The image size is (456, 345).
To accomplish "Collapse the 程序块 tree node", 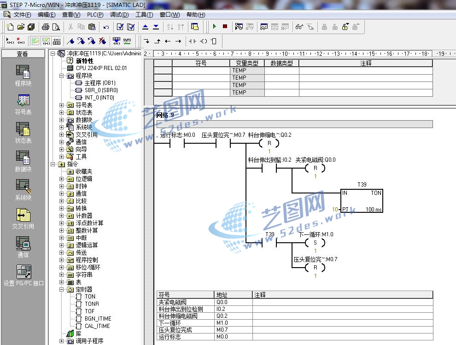I will [61, 76].
